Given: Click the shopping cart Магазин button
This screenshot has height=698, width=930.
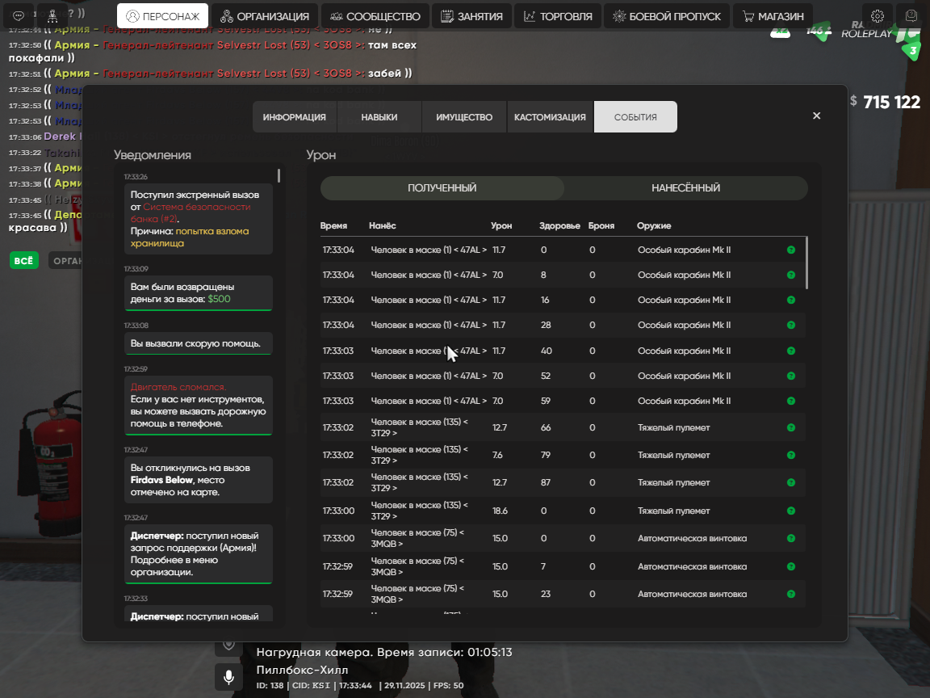Looking at the screenshot, I should click(773, 16).
